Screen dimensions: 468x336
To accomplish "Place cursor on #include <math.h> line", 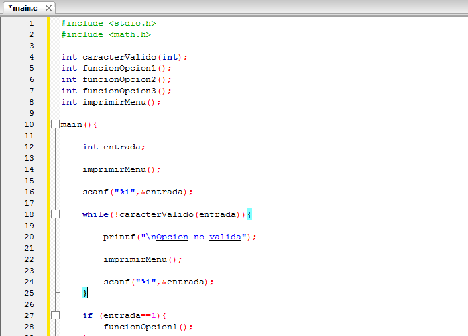I will (x=106, y=34).
